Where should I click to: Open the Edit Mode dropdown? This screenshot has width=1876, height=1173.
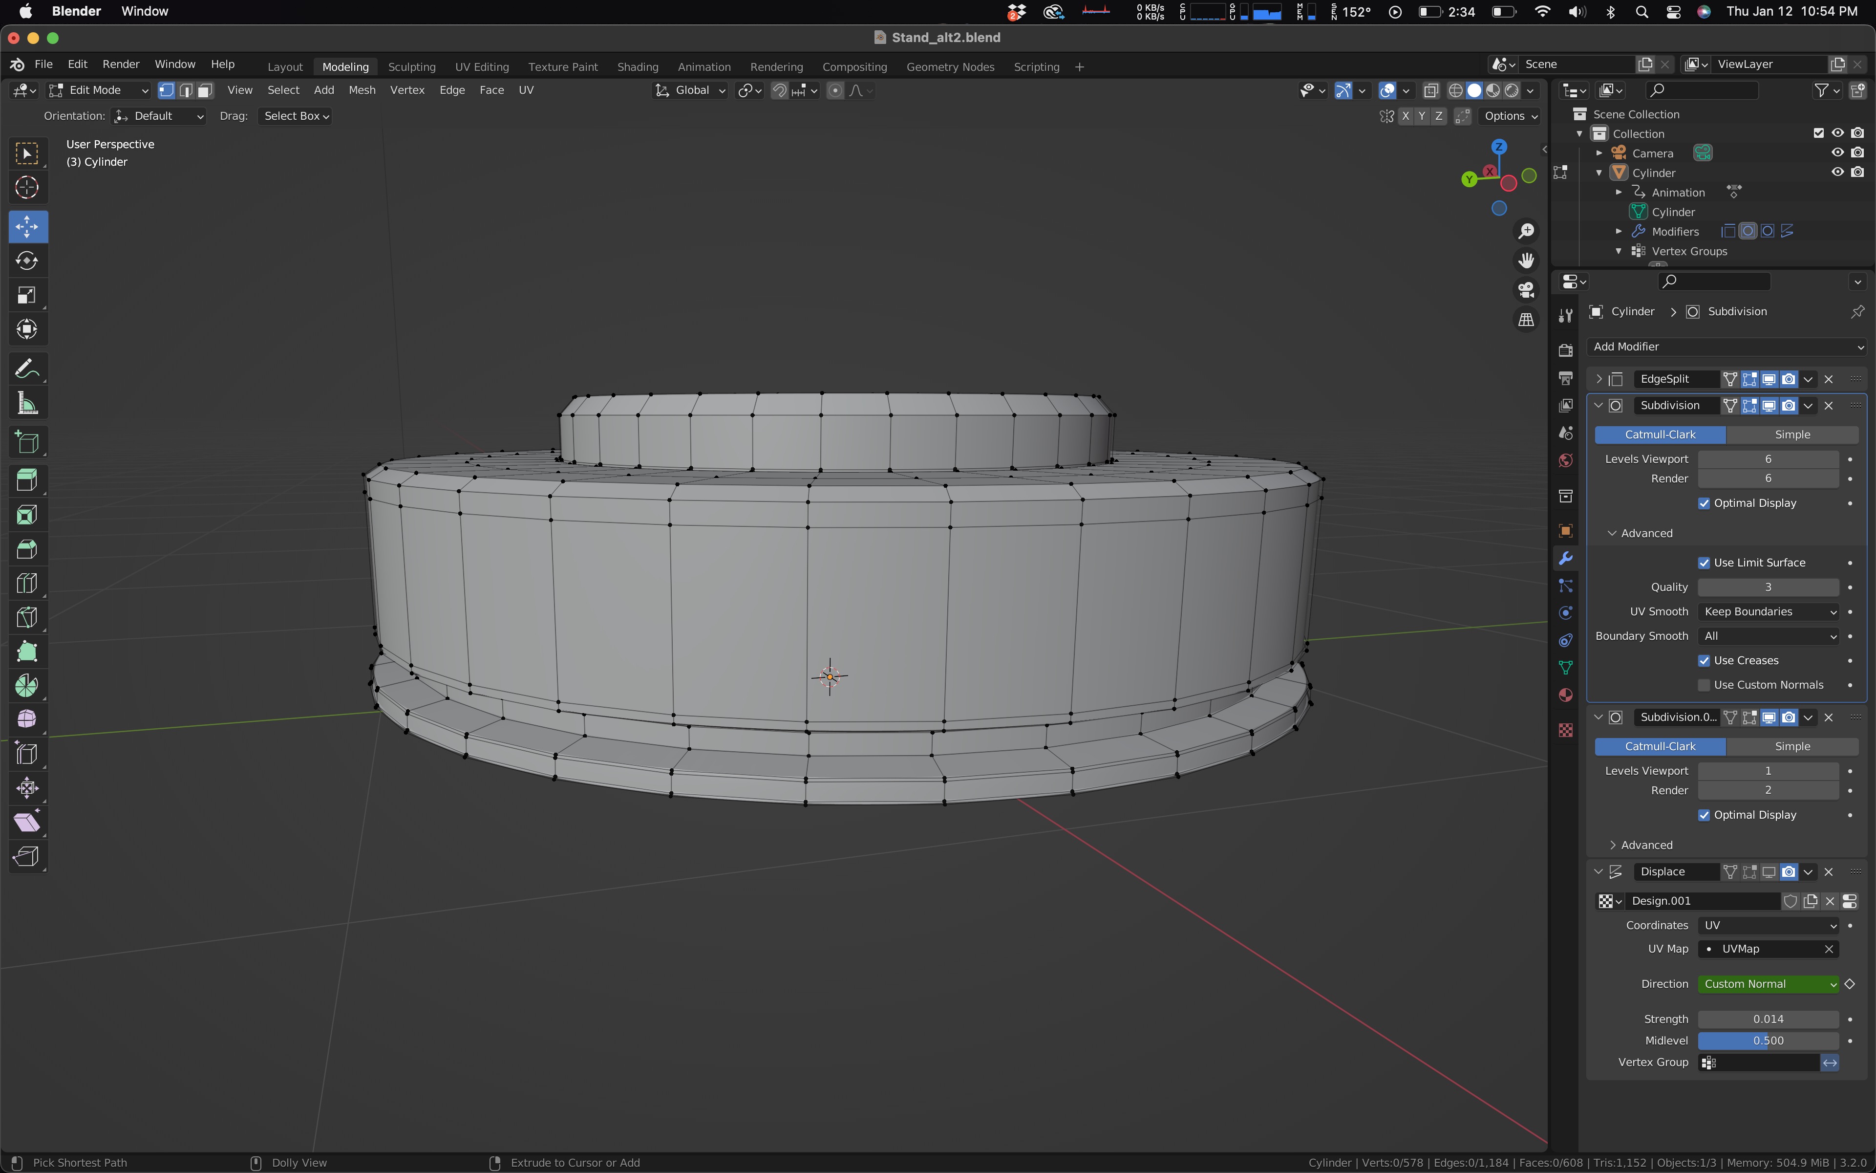coord(98,90)
